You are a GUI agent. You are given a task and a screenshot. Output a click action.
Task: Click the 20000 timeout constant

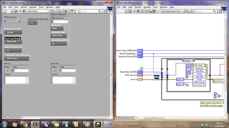coord(189,66)
